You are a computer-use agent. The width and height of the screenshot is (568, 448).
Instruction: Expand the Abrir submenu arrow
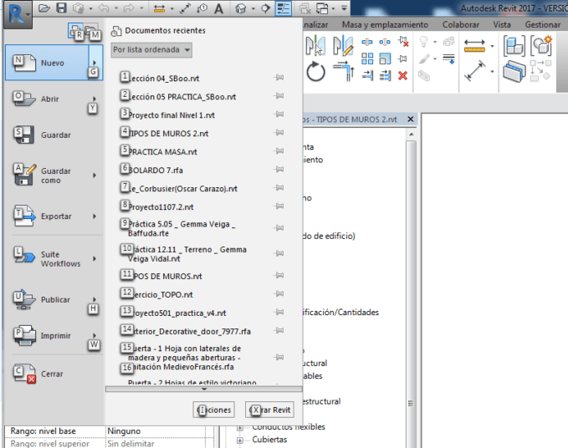click(95, 99)
